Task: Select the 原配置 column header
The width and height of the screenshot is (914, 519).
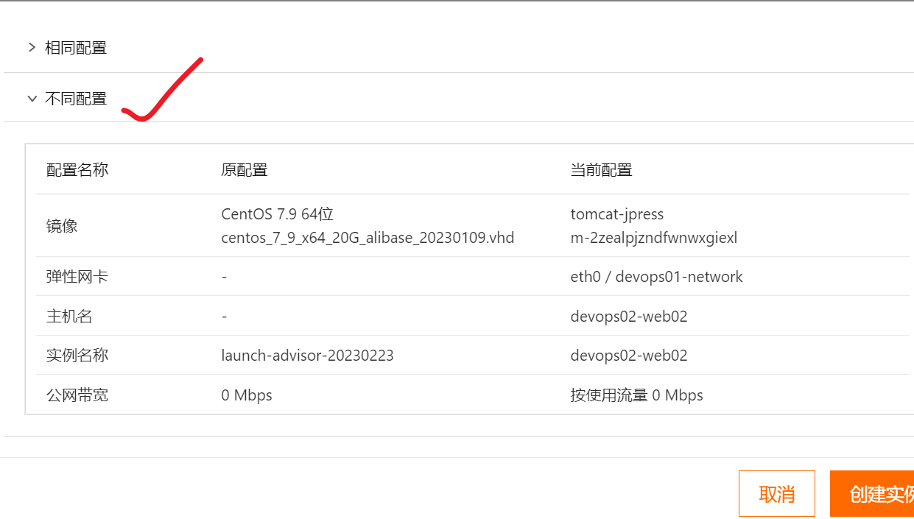Action: 245,169
